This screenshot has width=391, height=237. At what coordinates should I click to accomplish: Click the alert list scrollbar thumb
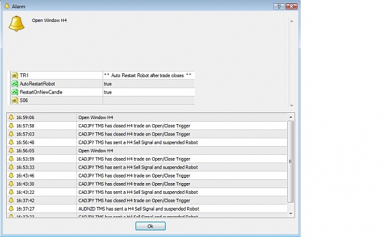(x=290, y=161)
